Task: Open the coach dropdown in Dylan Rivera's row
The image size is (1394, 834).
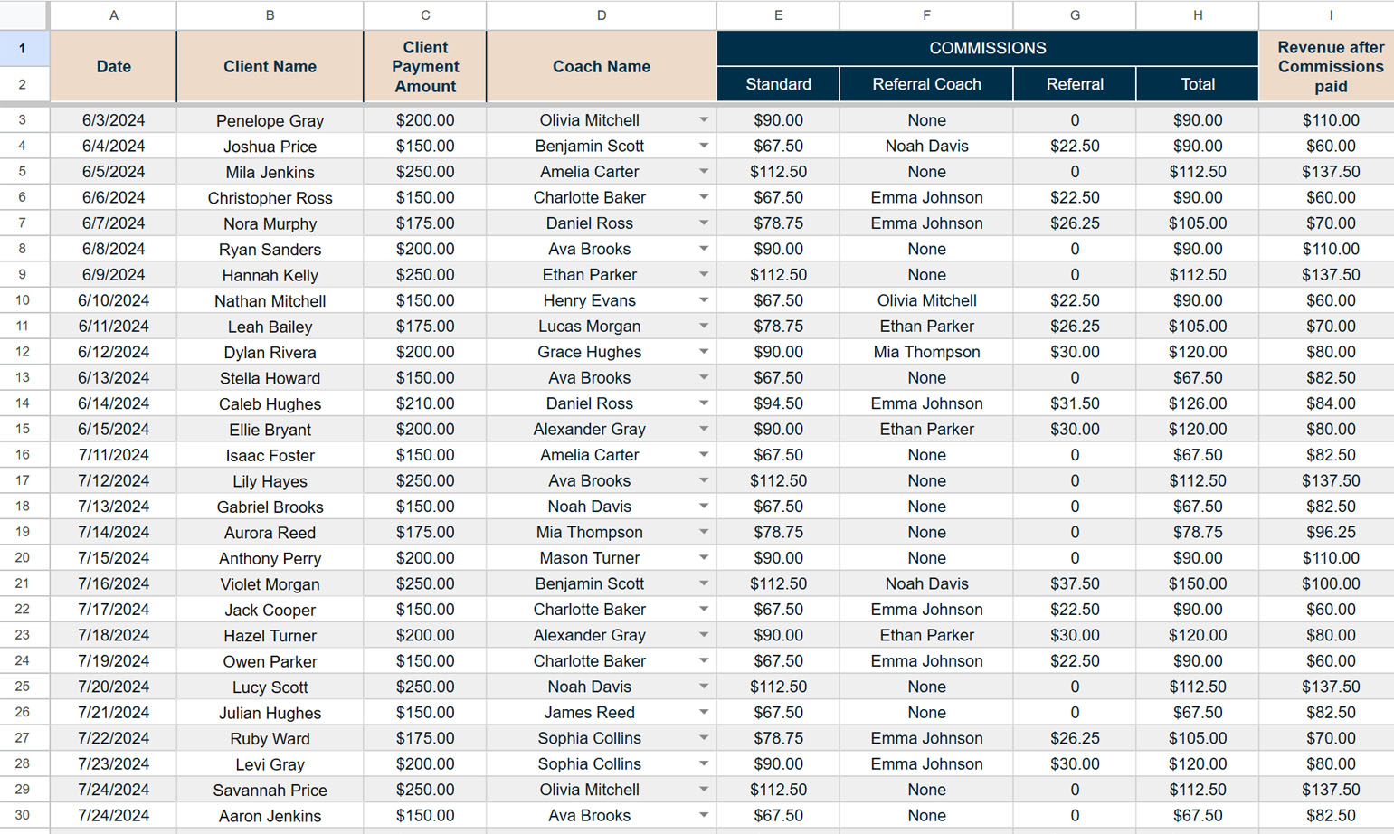Action: [703, 352]
